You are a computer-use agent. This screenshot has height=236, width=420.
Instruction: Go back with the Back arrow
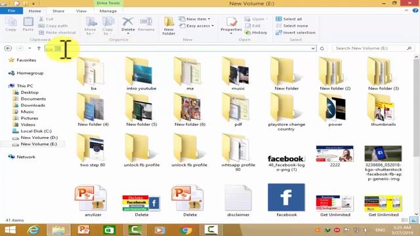click(8, 48)
